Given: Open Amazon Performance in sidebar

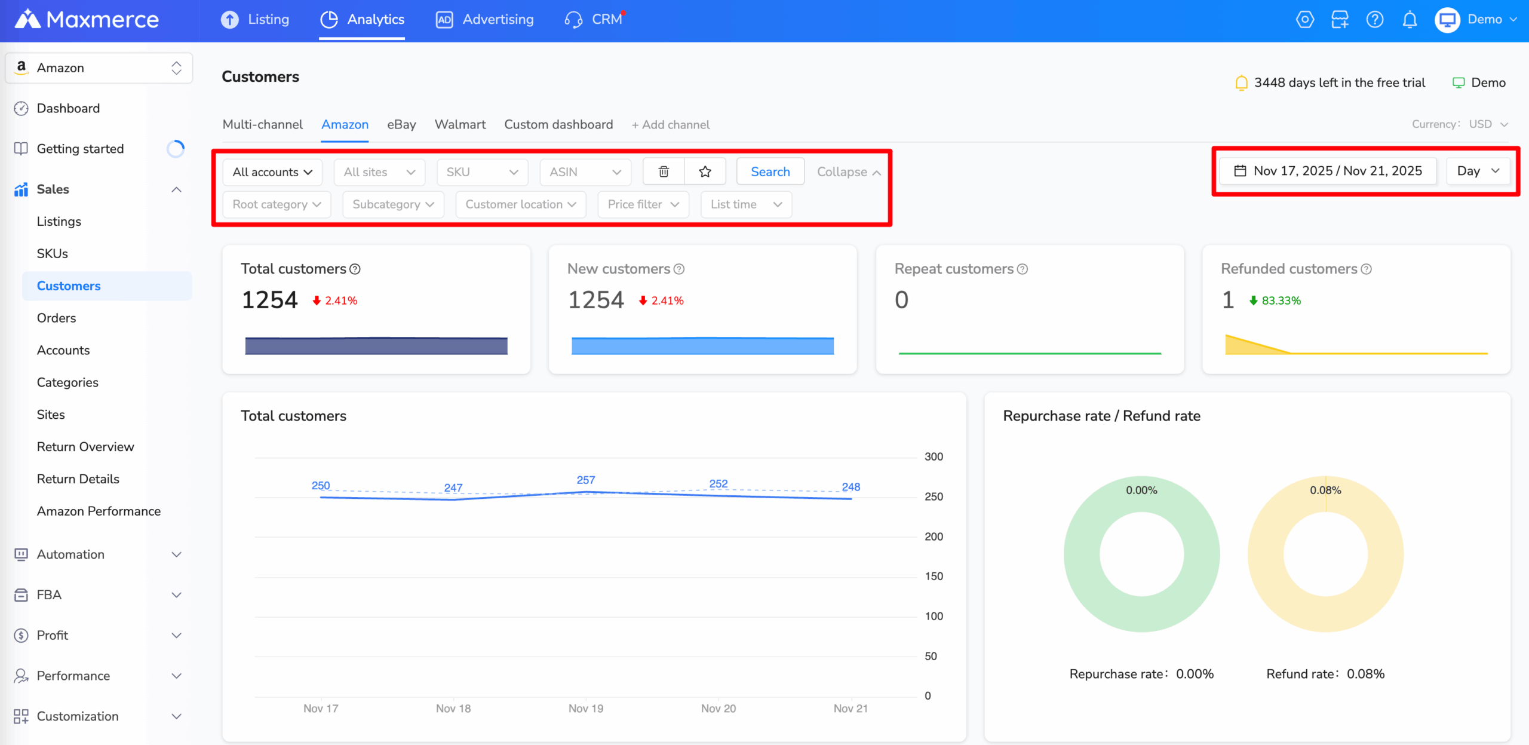Looking at the screenshot, I should point(99,511).
